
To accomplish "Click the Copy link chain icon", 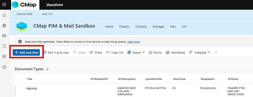I will 108,52.
